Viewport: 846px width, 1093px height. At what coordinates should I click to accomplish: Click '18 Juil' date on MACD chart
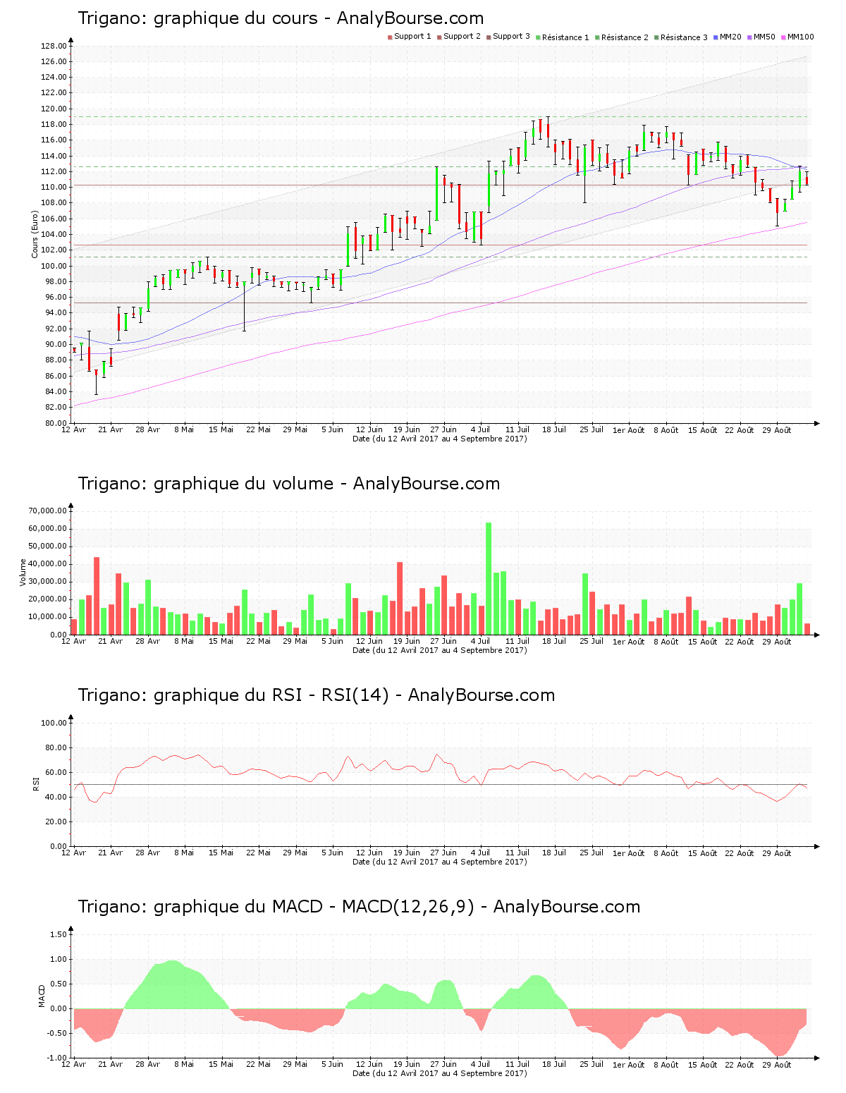554,1064
